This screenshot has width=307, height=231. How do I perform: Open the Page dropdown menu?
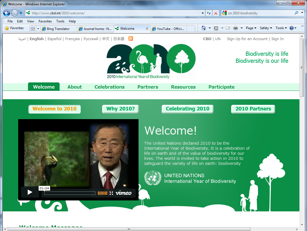(251, 28)
